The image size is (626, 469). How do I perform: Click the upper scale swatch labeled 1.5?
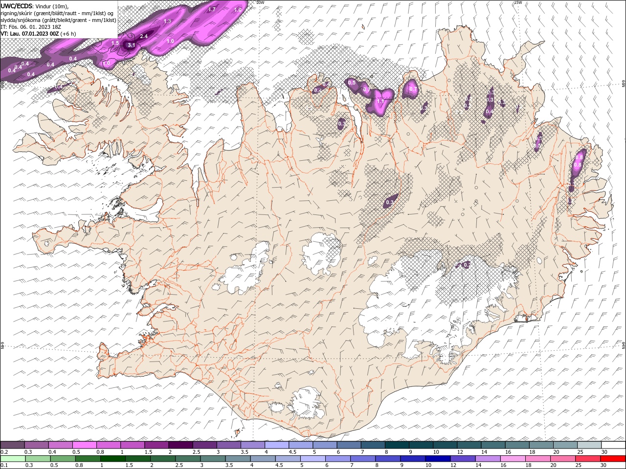(156, 445)
